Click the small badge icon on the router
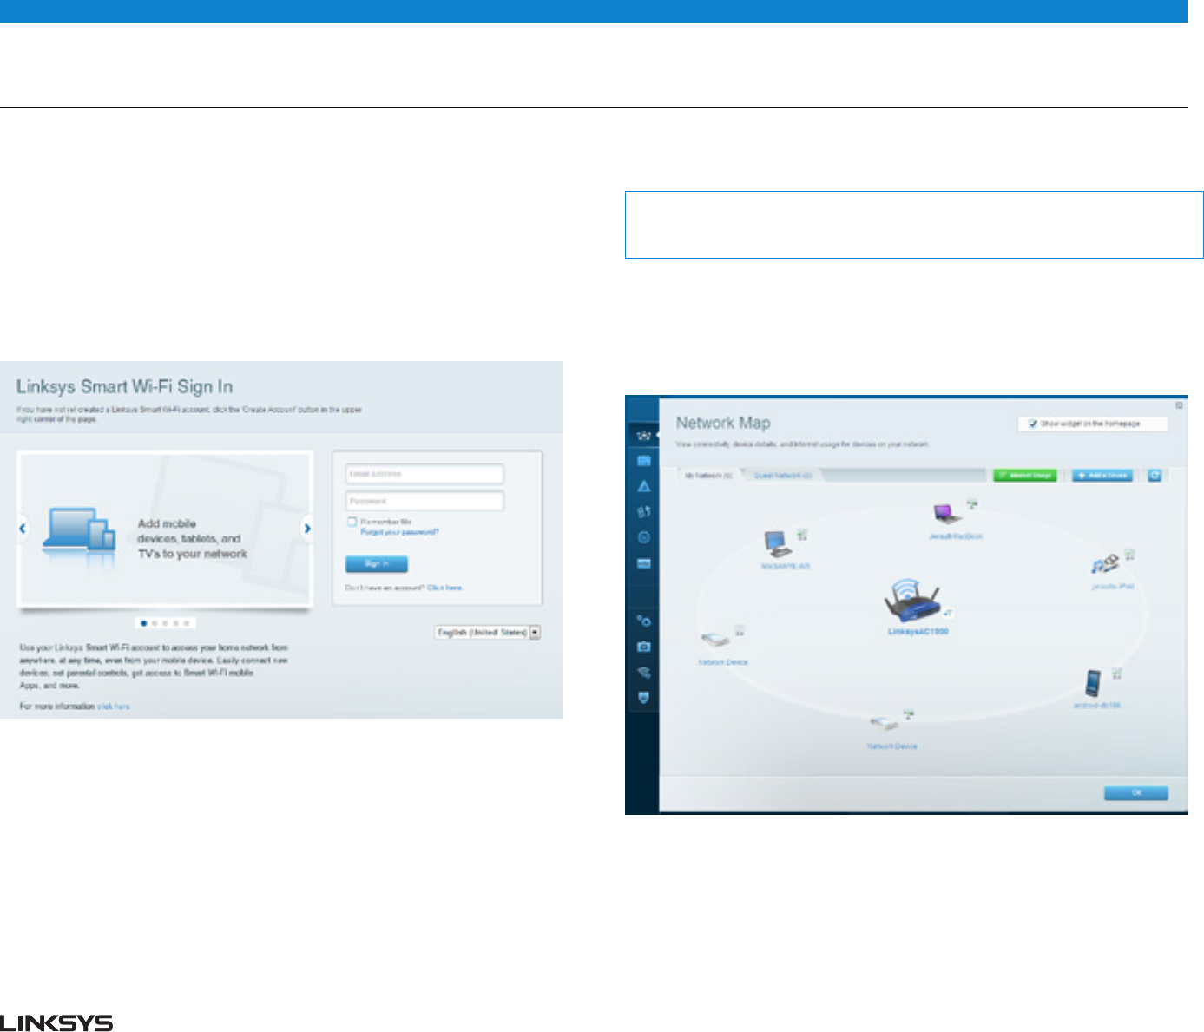The width and height of the screenshot is (1204, 1032). [949, 613]
